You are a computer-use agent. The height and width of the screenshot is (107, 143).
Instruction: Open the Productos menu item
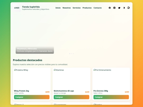[x=87, y=8]
